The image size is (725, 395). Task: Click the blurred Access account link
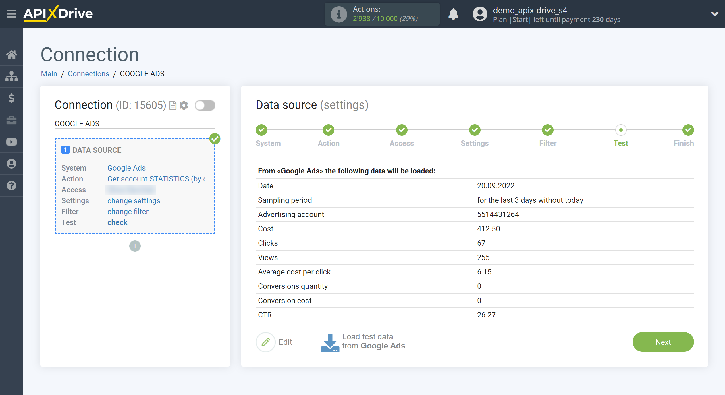point(131,190)
